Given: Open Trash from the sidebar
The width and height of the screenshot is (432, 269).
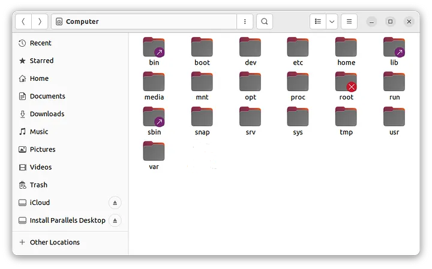Looking at the screenshot, I should (38, 185).
